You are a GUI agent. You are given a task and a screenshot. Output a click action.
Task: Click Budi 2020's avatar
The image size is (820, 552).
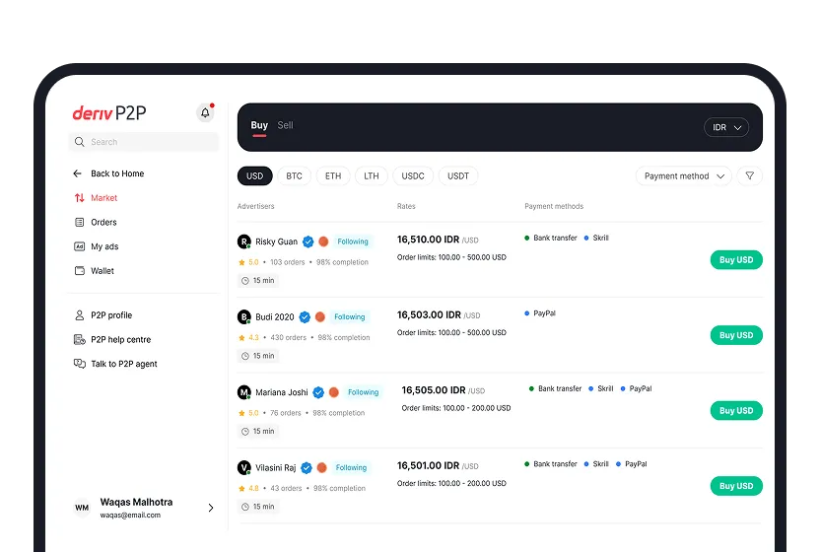[x=243, y=316]
